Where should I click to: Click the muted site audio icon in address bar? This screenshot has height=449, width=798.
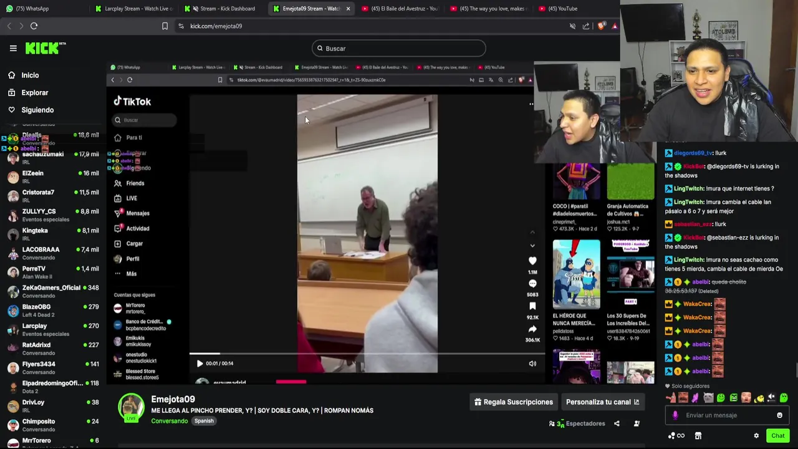572,26
